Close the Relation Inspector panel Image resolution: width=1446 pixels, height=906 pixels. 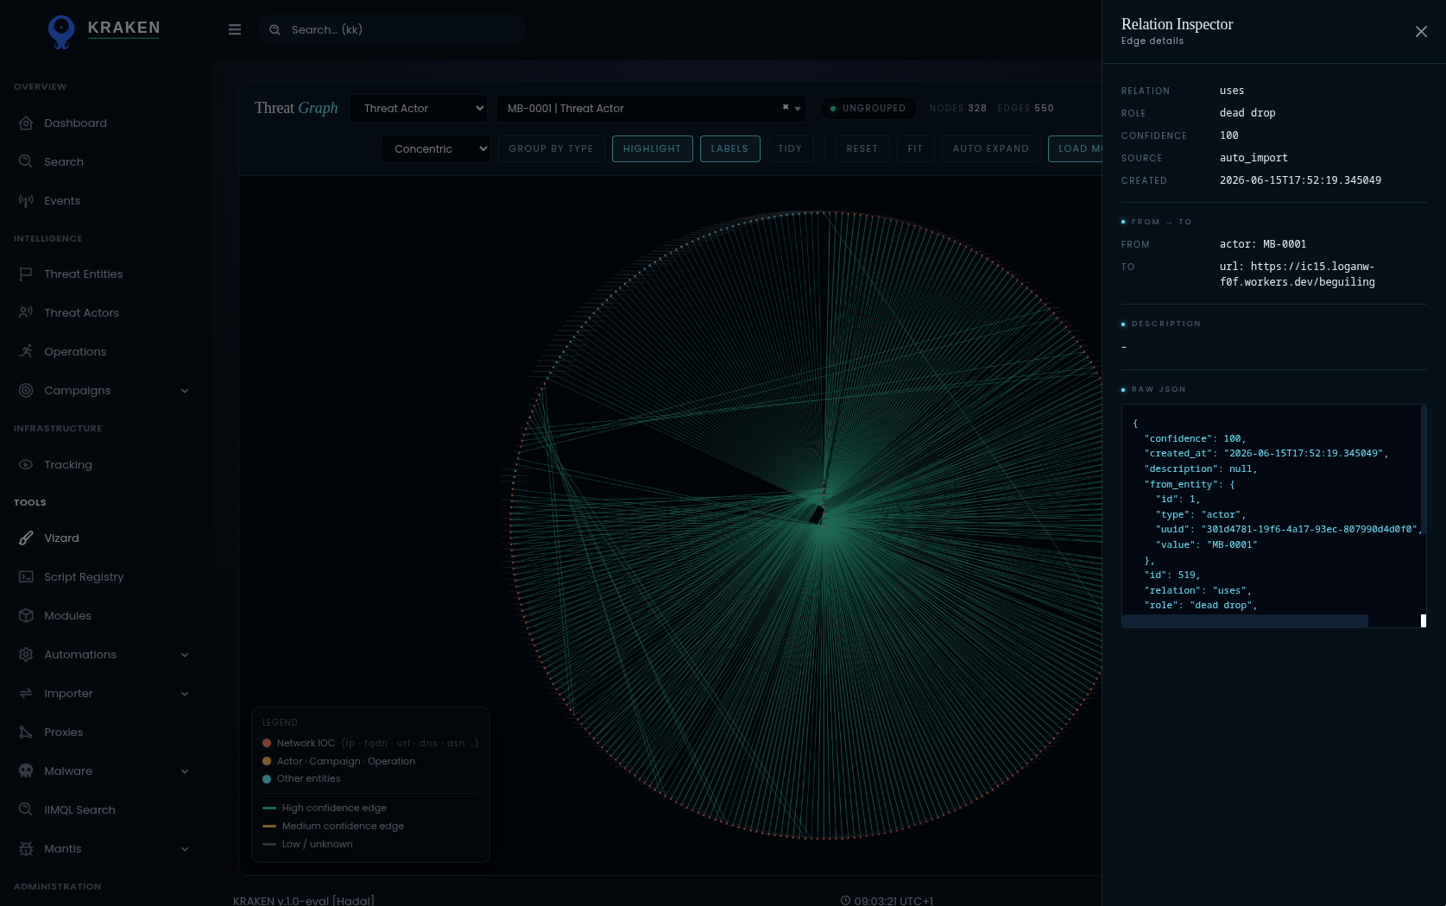[x=1421, y=32]
